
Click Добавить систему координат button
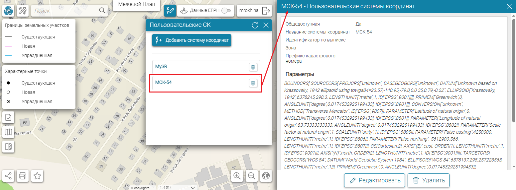point(192,40)
